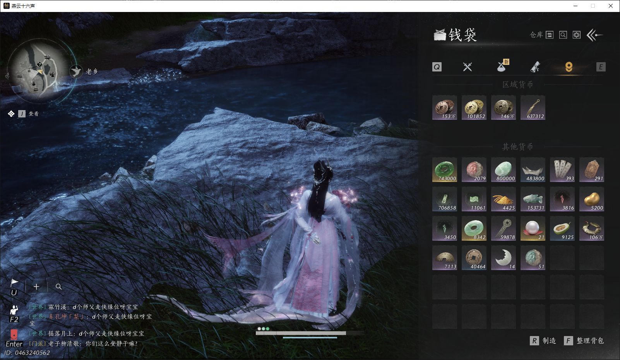Select the bronze token 291
The image size is (620, 360).
click(x=592, y=170)
